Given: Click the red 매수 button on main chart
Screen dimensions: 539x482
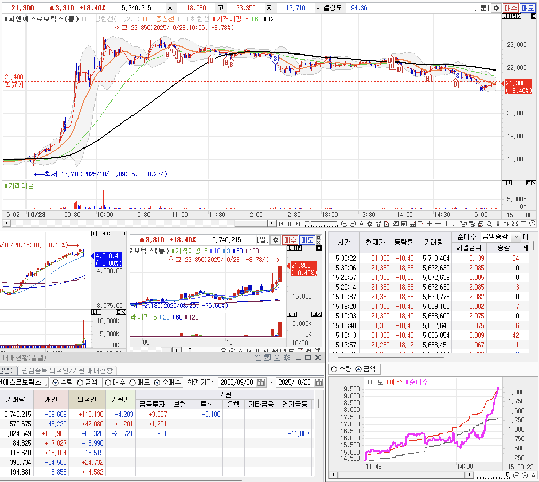Looking at the screenshot, I should pos(511,8).
